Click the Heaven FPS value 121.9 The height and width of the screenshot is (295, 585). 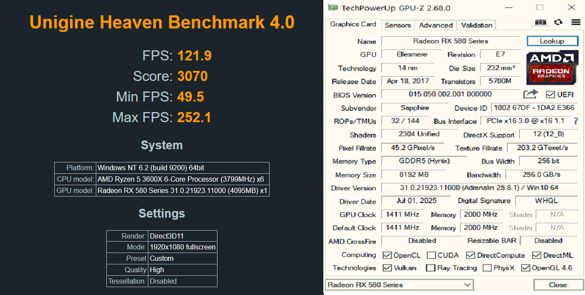(195, 56)
